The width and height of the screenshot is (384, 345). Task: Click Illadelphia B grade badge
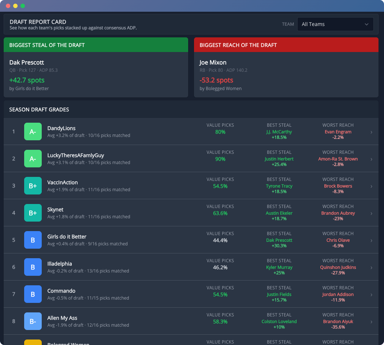tap(33, 267)
